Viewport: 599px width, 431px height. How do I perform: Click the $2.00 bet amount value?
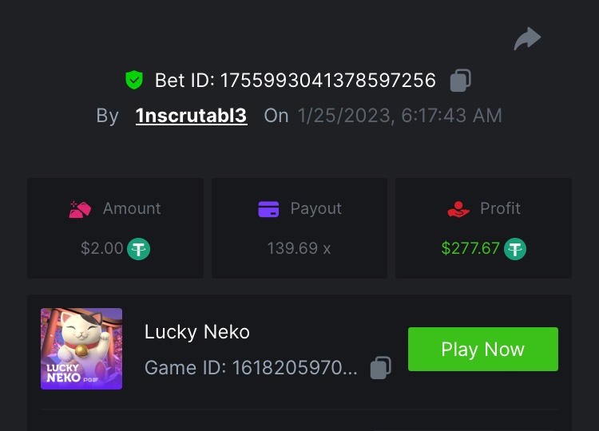[x=102, y=248]
